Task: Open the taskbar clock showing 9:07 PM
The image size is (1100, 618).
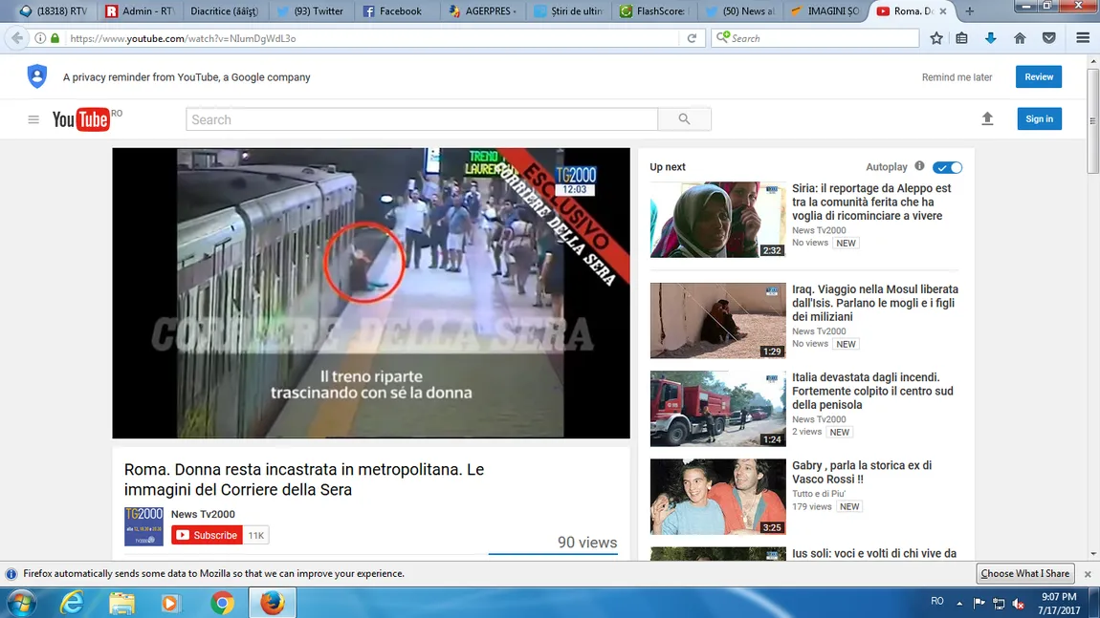Action: coord(1059,604)
